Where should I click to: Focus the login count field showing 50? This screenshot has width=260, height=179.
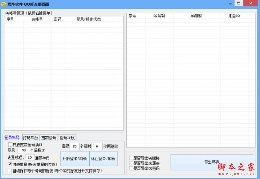[75, 147]
